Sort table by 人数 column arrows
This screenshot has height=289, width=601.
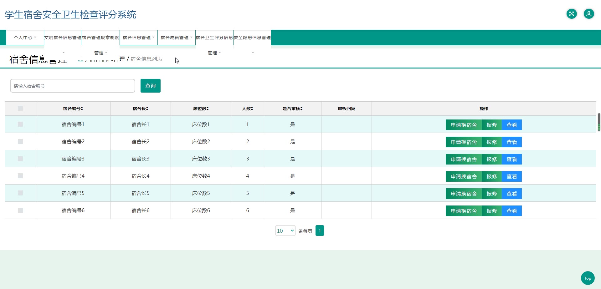click(252, 109)
